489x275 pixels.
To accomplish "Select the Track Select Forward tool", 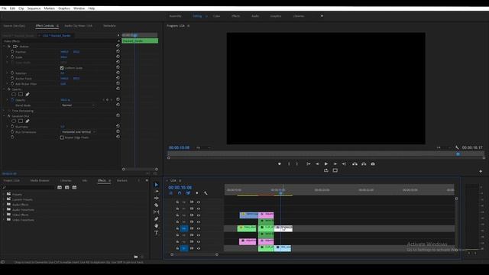I will 156,191.
